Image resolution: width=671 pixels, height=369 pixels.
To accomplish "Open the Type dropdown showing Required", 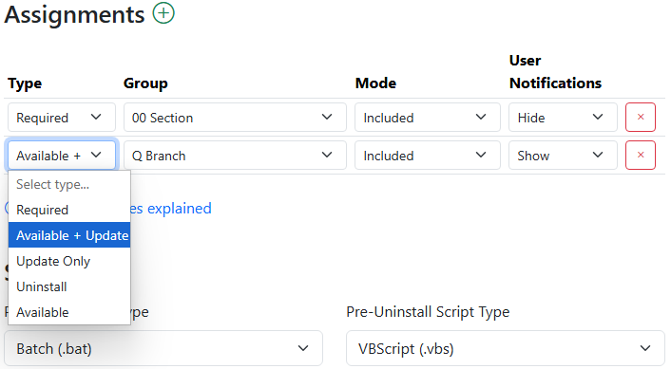I will (62, 117).
